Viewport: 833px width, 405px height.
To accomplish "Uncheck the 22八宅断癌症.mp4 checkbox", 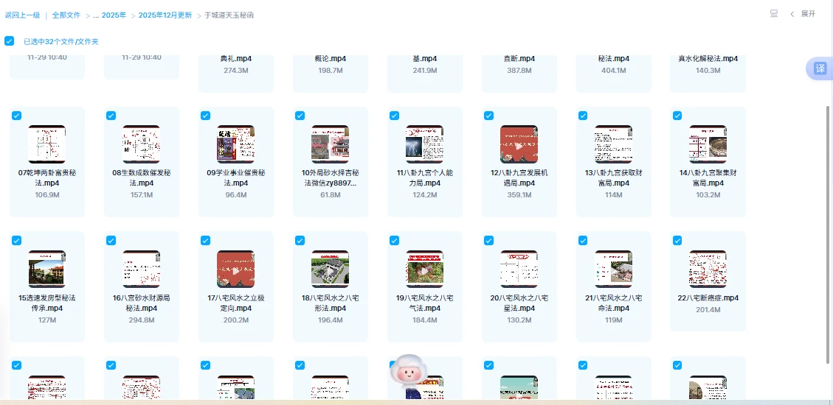I will coord(677,240).
